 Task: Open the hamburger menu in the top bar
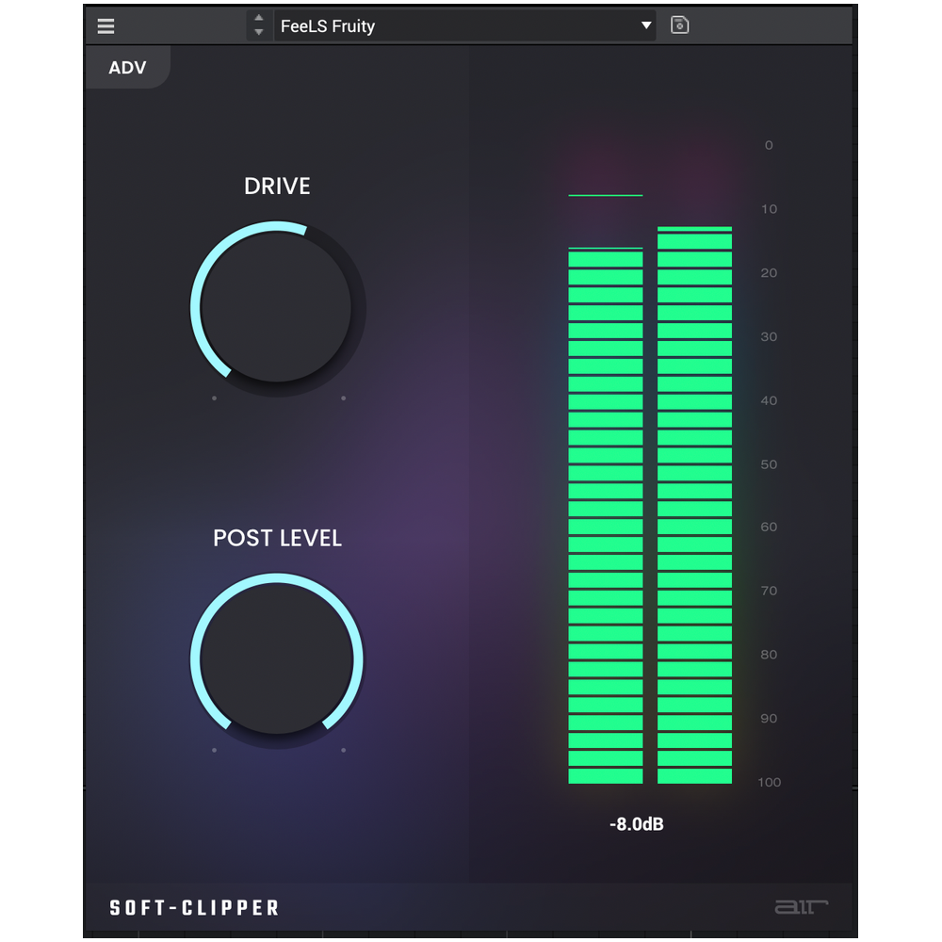click(106, 25)
